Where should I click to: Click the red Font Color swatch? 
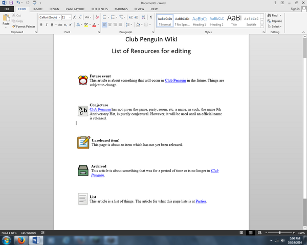pos(94,25)
